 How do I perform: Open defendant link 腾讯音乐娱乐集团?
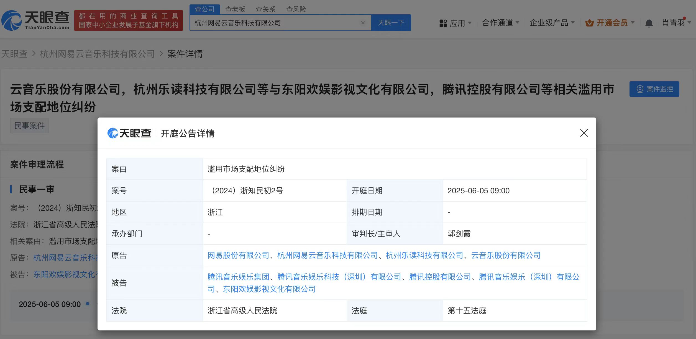point(238,277)
